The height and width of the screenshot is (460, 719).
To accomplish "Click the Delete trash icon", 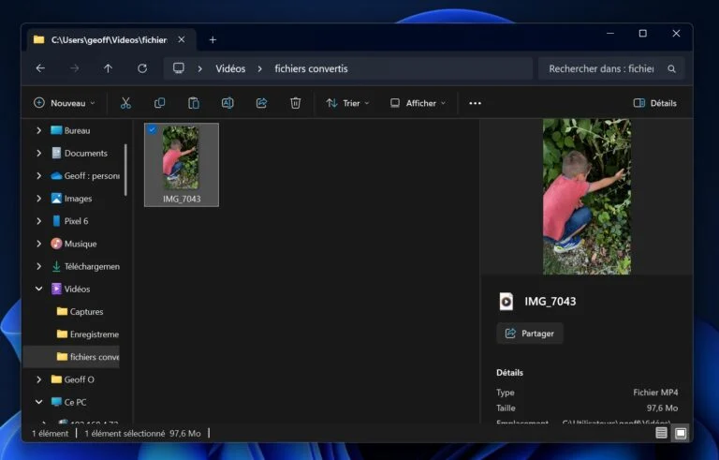I will pos(295,103).
